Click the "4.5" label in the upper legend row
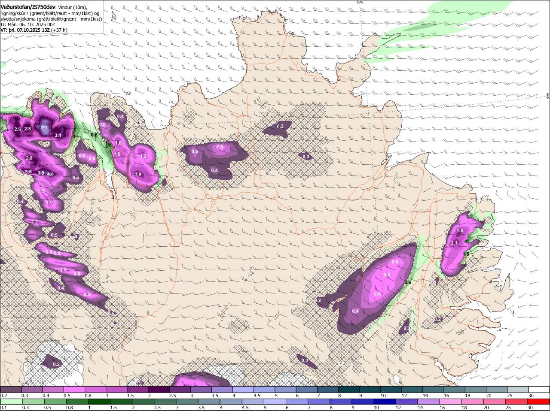The height and width of the screenshot is (411, 550). click(257, 396)
